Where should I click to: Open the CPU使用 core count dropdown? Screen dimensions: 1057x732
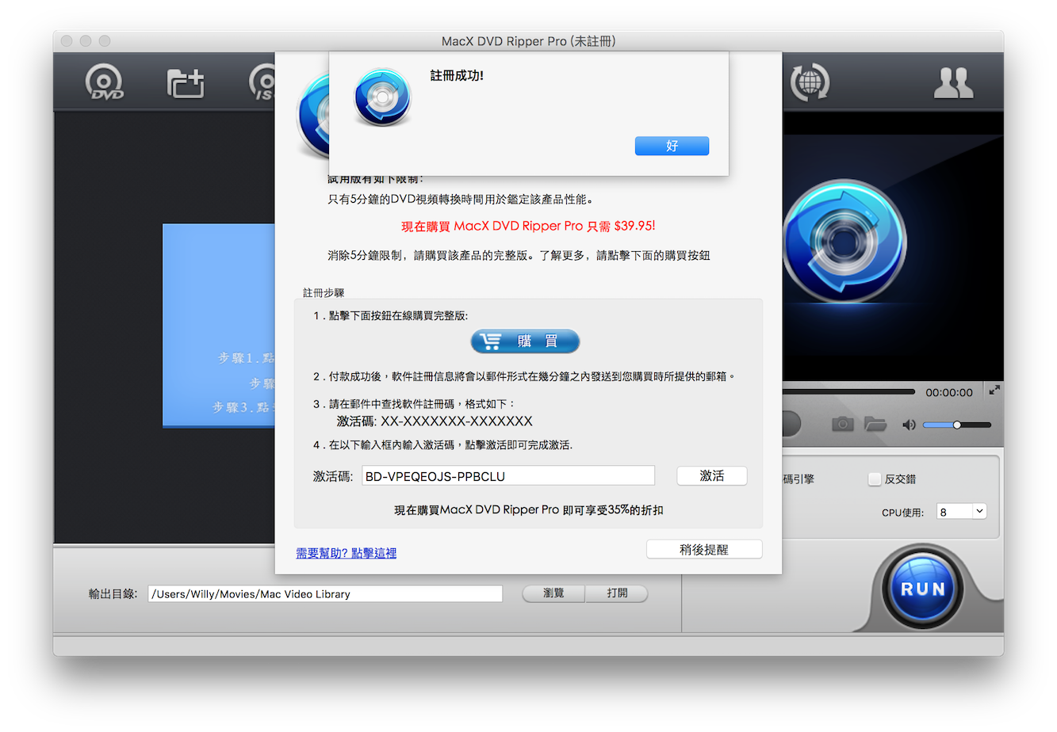coord(961,512)
